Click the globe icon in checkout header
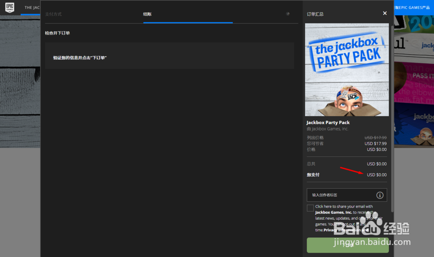 [x=288, y=14]
